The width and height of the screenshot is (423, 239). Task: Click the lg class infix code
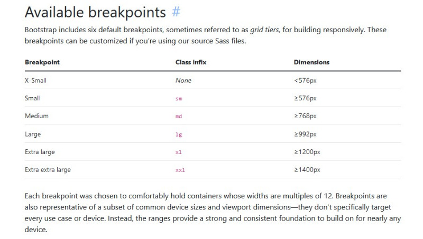click(179, 135)
